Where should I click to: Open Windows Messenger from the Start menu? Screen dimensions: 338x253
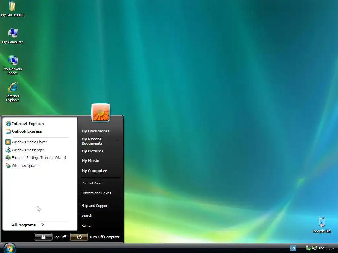click(25, 150)
